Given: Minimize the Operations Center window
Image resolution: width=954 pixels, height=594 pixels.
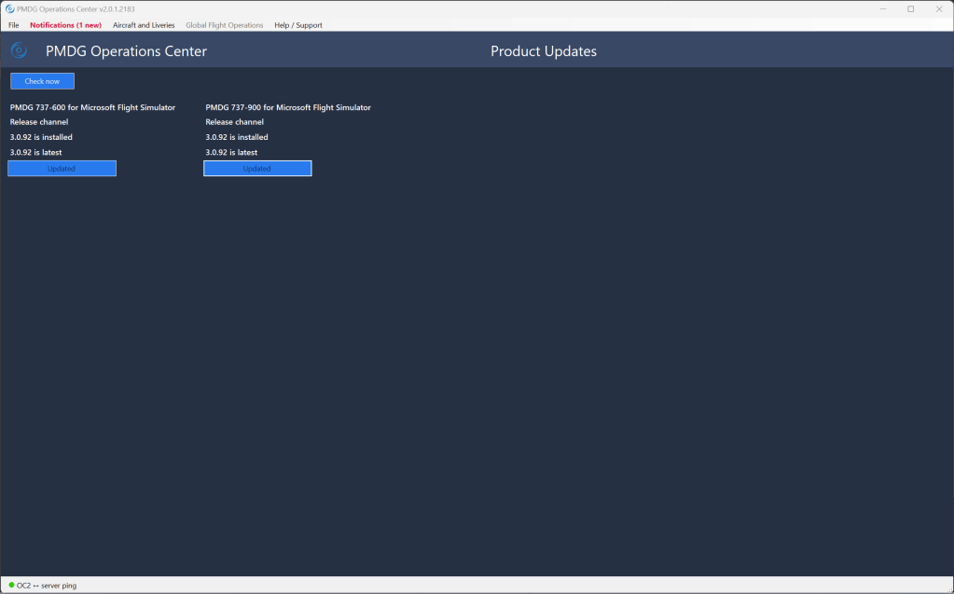Looking at the screenshot, I should click(882, 9).
